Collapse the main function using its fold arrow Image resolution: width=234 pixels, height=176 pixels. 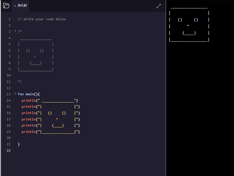15,94
